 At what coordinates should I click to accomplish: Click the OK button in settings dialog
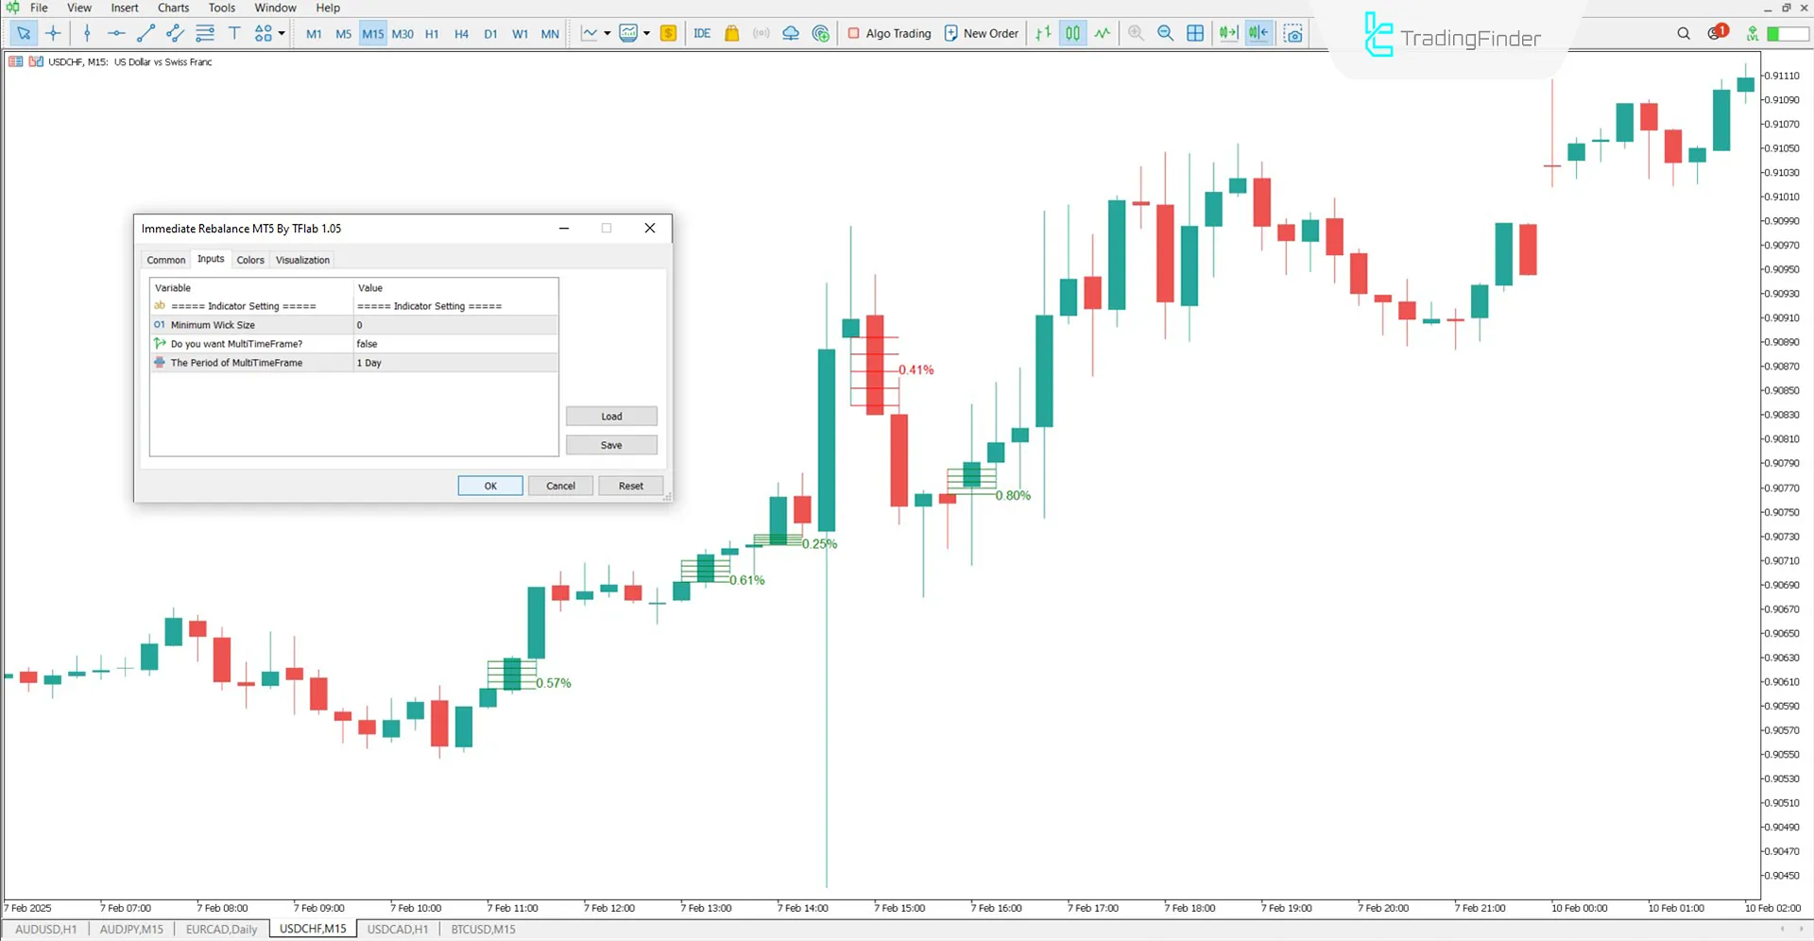489,485
